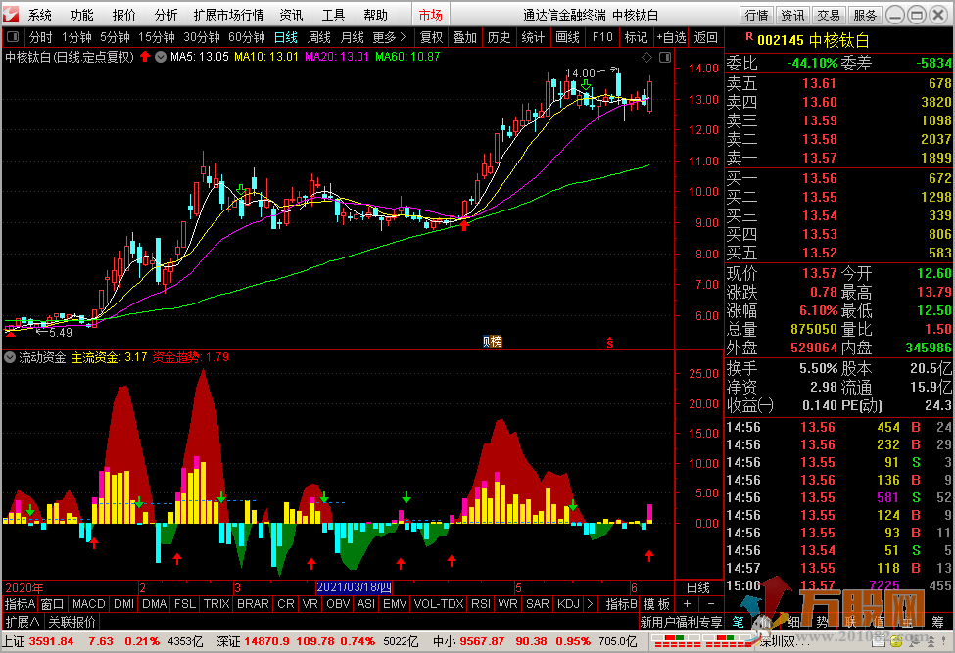
Task: Select 周线 weekly chart period
Action: 319,38
